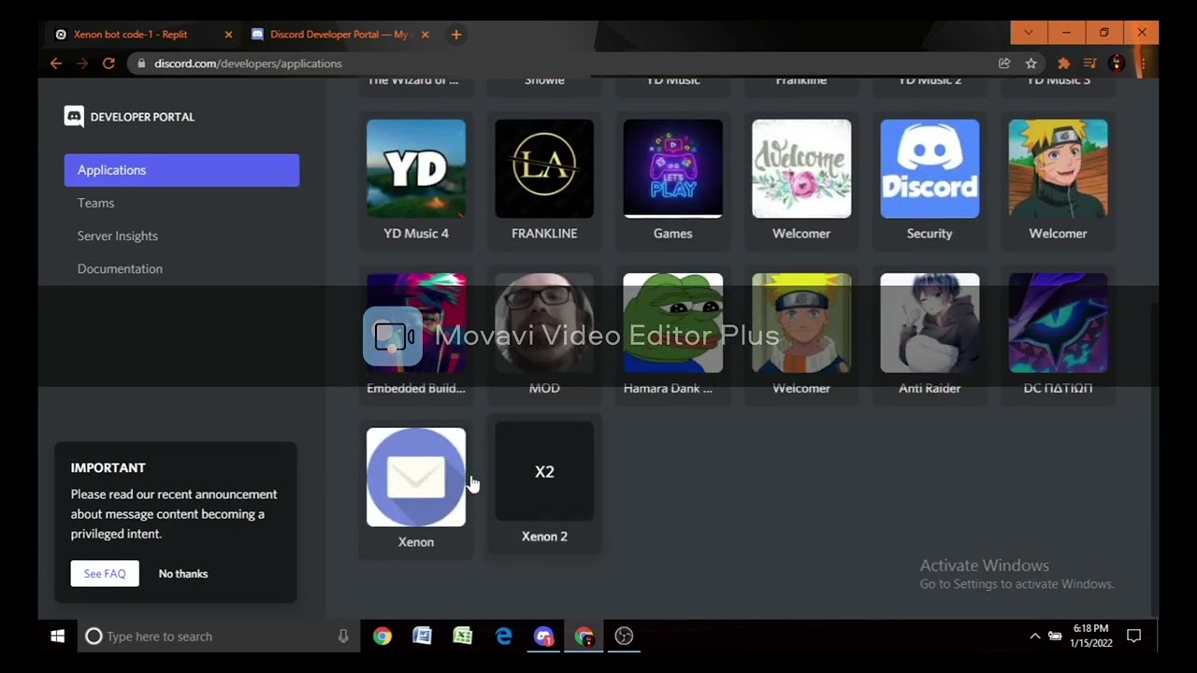Click the Type here to search box
The width and height of the screenshot is (1197, 673).
(x=219, y=637)
